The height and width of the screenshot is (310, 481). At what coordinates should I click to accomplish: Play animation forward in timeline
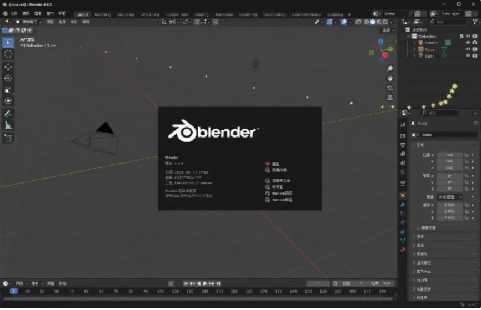(x=205, y=283)
